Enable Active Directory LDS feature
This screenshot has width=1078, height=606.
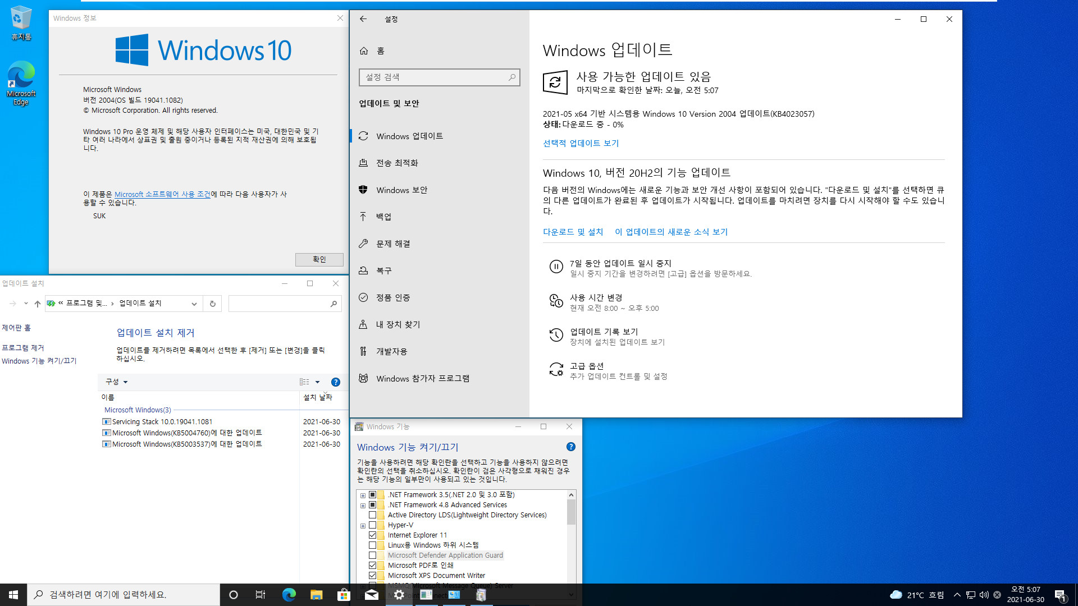[372, 515]
